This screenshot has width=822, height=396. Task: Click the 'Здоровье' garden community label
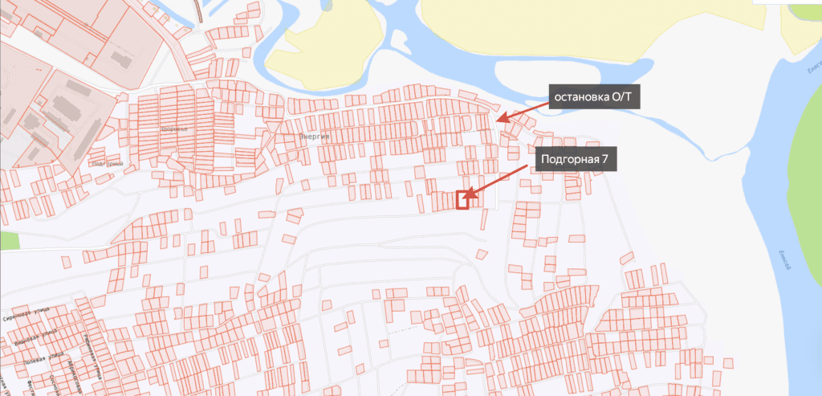coord(173,129)
